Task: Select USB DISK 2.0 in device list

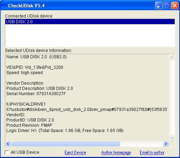Action: [x=90, y=22]
